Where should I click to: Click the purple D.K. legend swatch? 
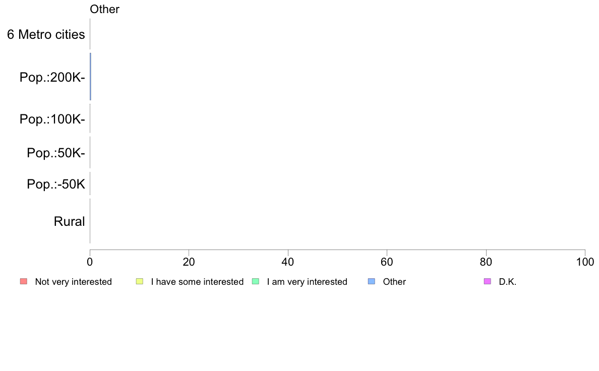pos(487,281)
